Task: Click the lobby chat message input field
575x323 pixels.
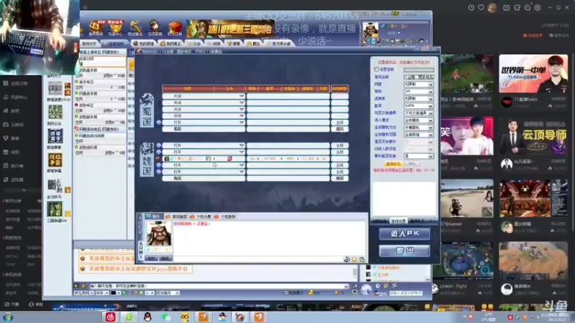Action: (x=218, y=286)
